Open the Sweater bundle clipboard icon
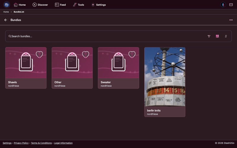This screenshot has height=148, width=237. [118, 62]
